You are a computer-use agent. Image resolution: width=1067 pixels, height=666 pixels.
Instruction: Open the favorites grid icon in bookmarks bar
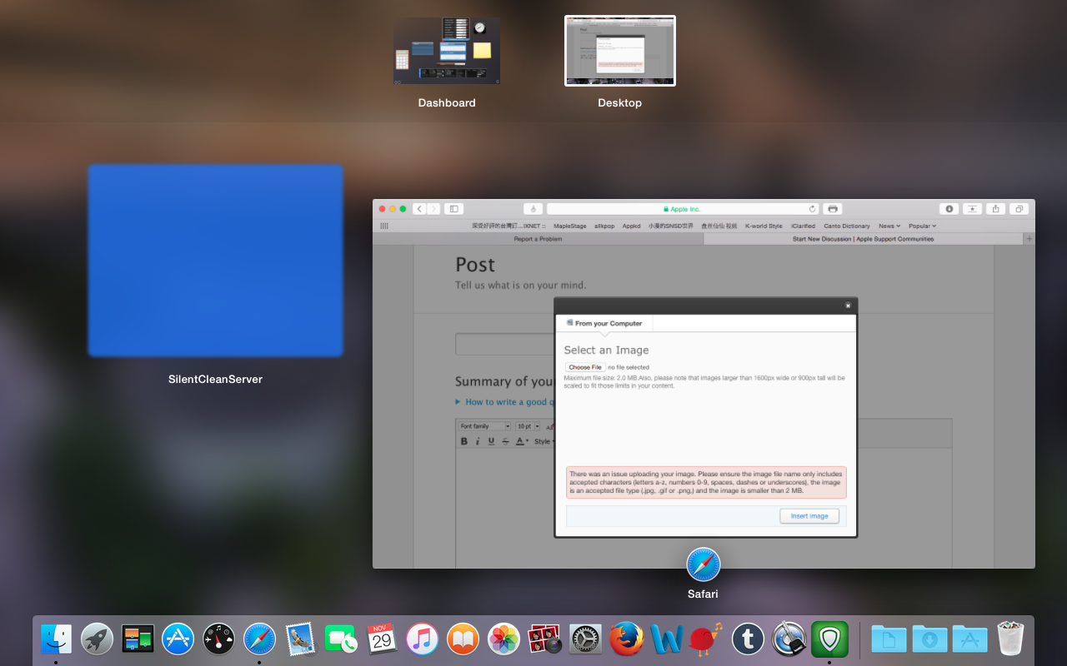pos(383,226)
